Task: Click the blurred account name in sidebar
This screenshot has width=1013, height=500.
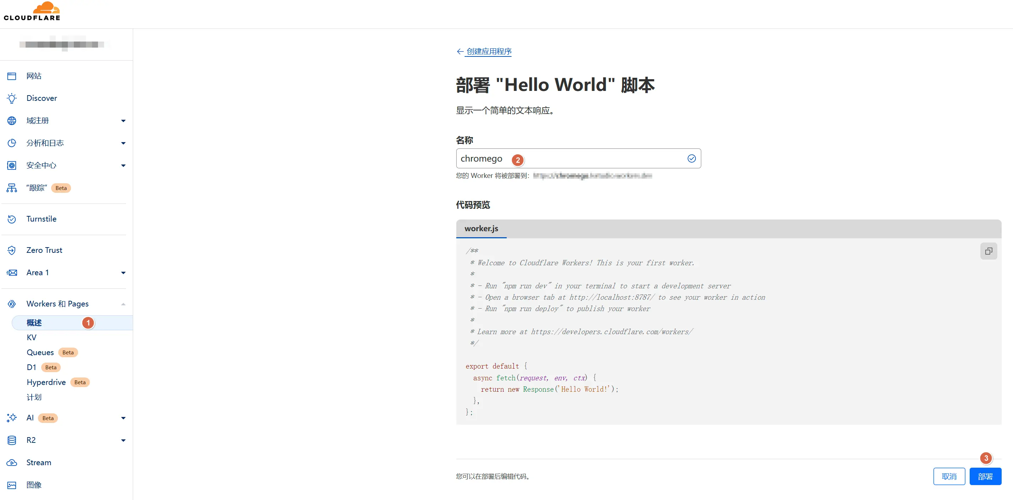Action: pyautogui.click(x=62, y=44)
